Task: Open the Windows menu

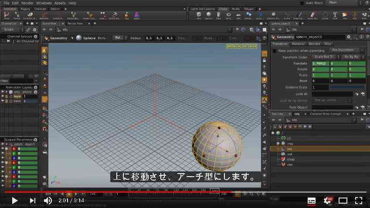Action: pyautogui.click(x=44, y=3)
